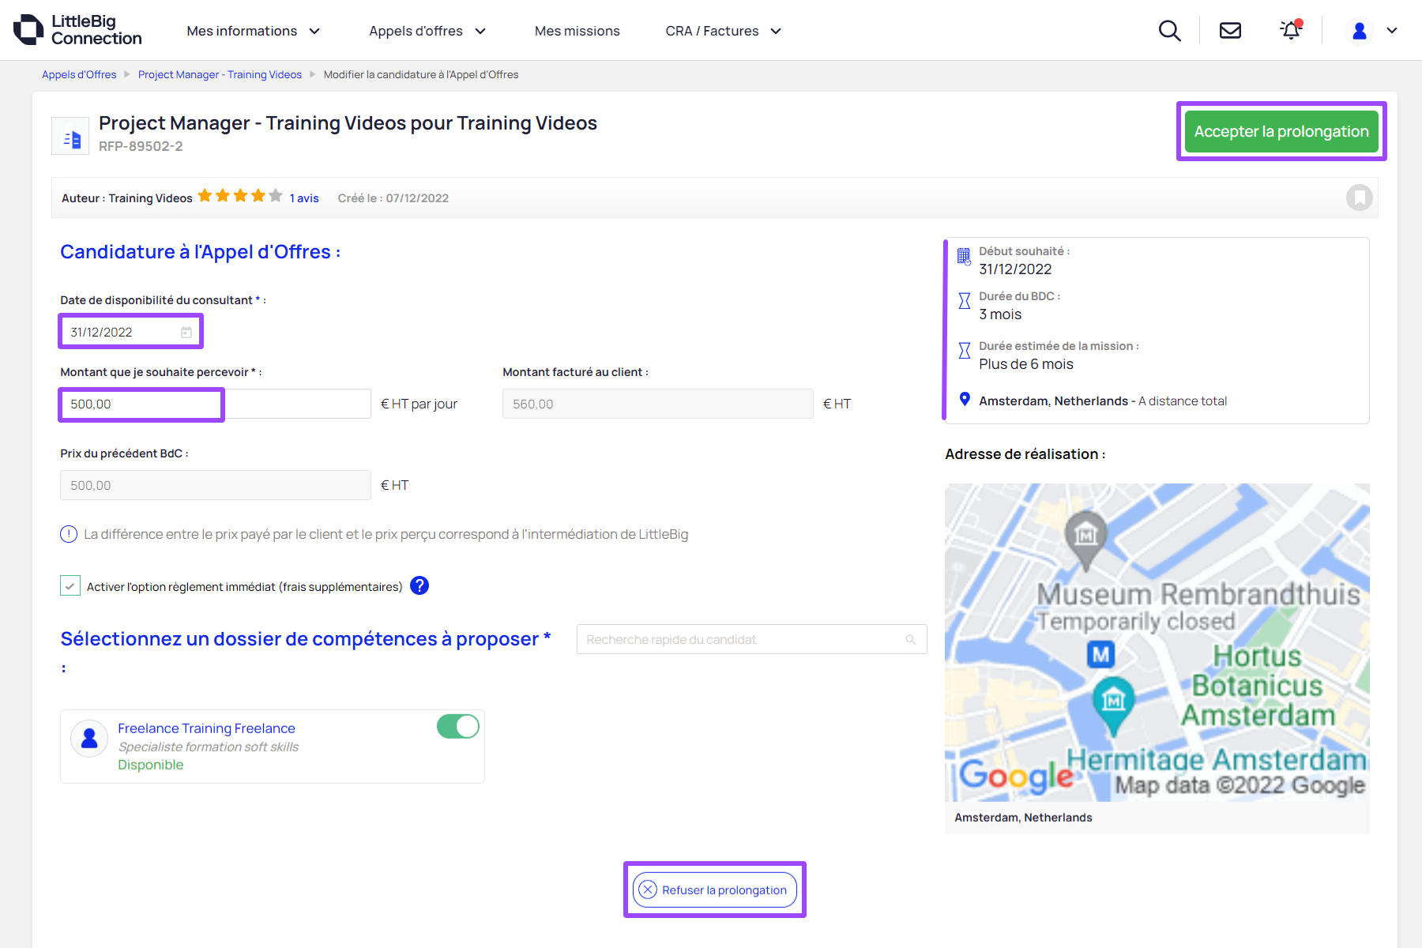Screen dimensions: 1422x948
Task: Click the Accepter la prolongation button
Action: (1281, 131)
